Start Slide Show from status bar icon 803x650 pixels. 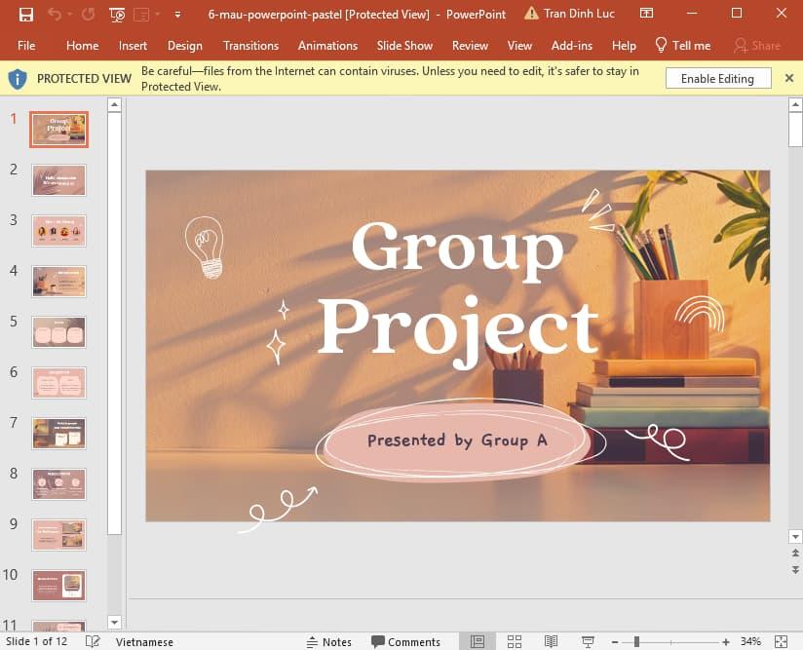click(588, 641)
